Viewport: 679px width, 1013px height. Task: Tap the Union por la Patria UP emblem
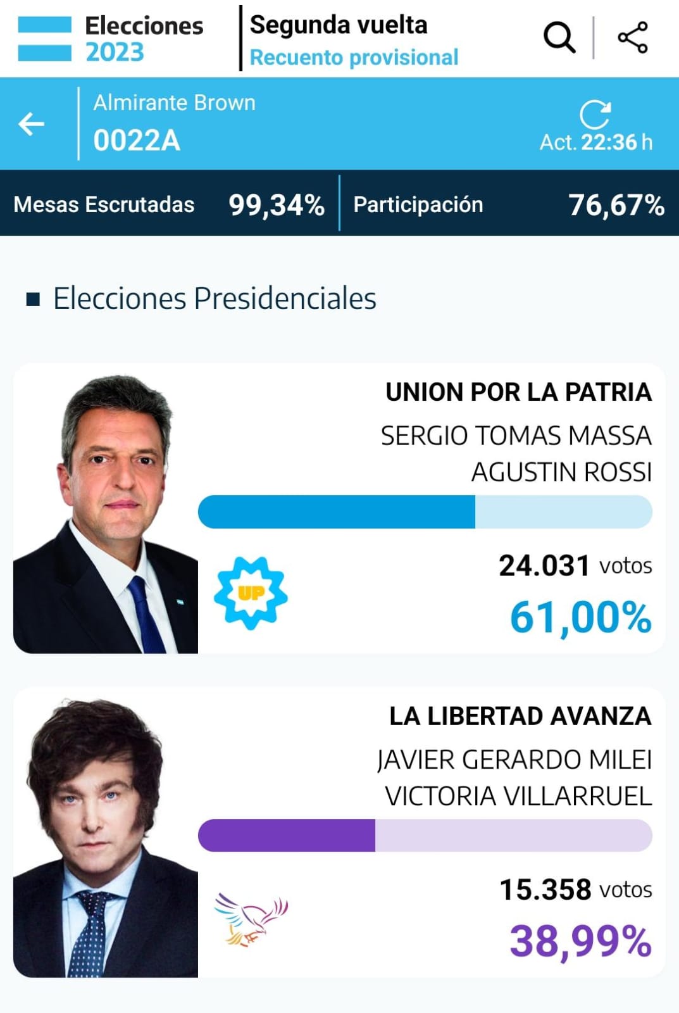[251, 593]
